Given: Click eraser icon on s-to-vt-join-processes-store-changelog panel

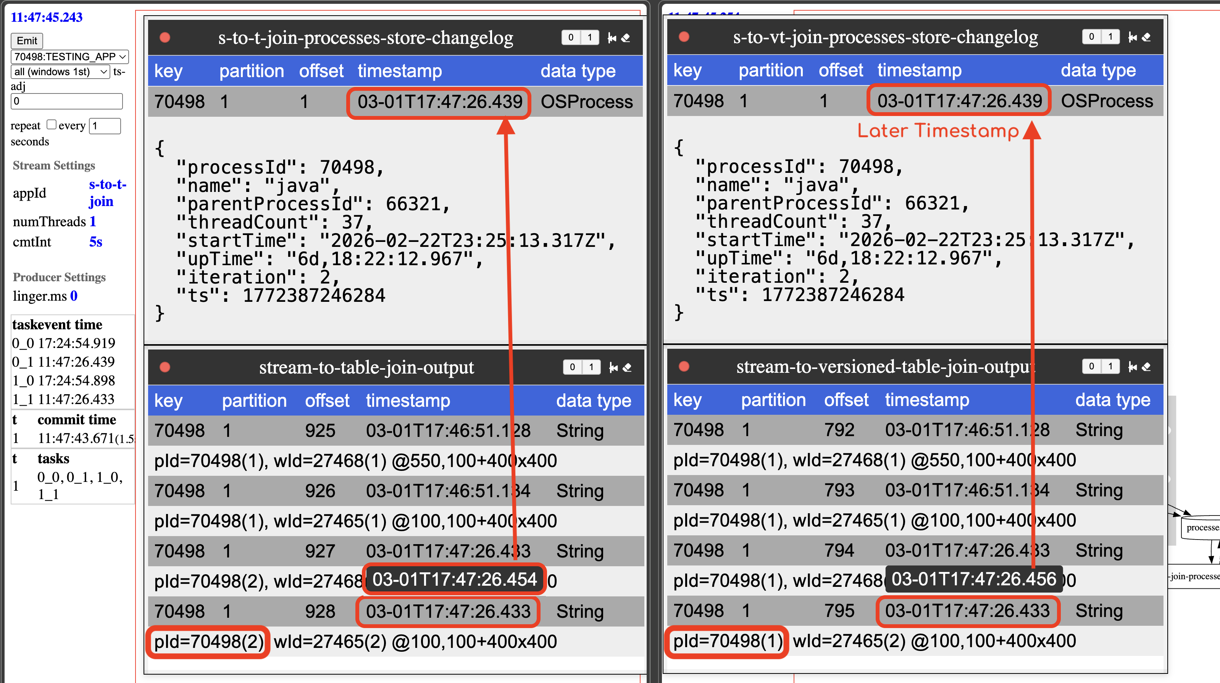Looking at the screenshot, I should point(1146,37).
